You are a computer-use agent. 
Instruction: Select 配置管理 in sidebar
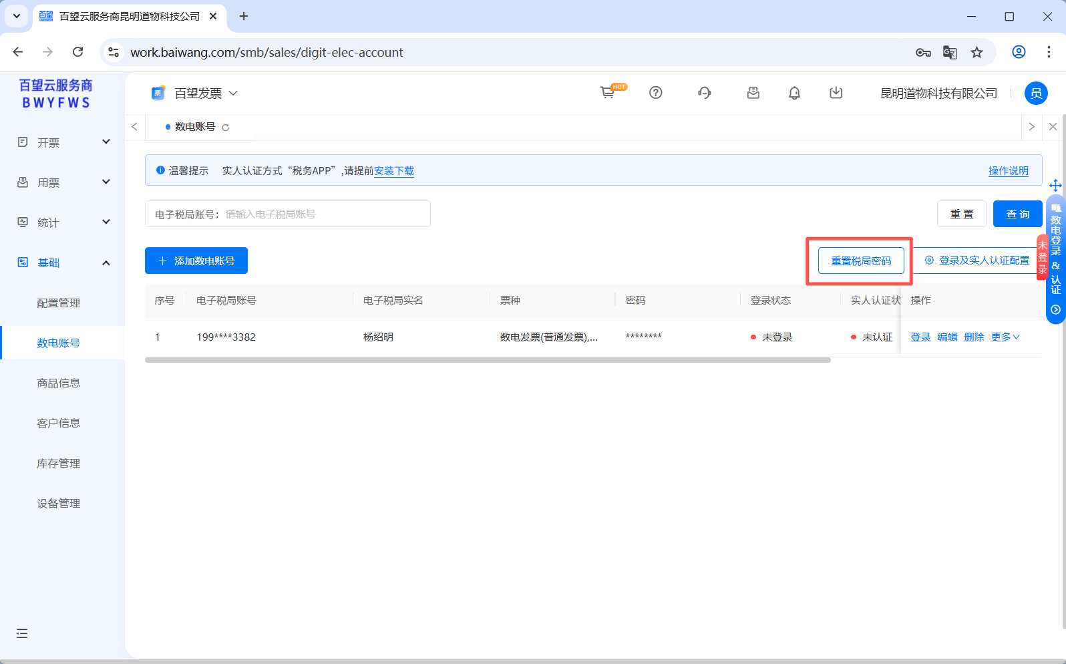[59, 303]
